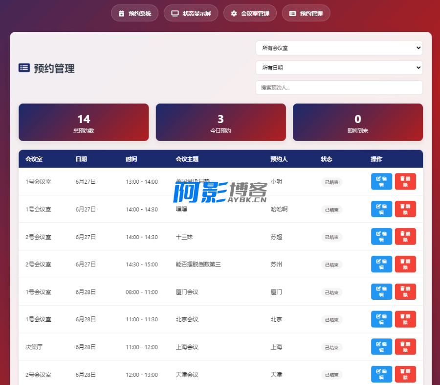The width and height of the screenshot is (440, 385).
Task: Delete the 厦门会议 reservation
Action: (405, 292)
